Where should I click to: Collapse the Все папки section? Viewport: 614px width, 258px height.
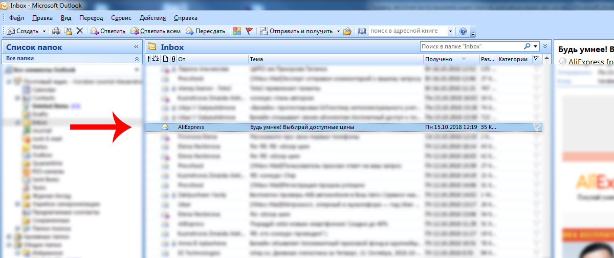pos(136,59)
